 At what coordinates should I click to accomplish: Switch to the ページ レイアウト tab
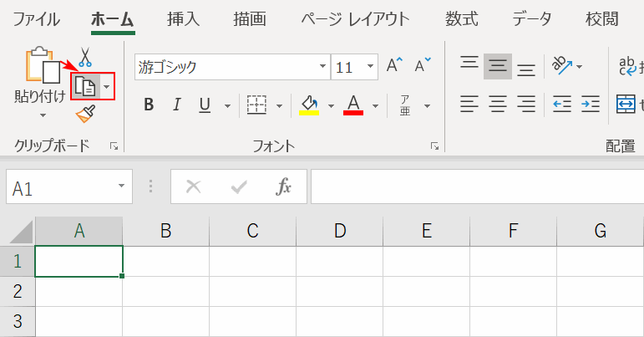click(x=356, y=19)
